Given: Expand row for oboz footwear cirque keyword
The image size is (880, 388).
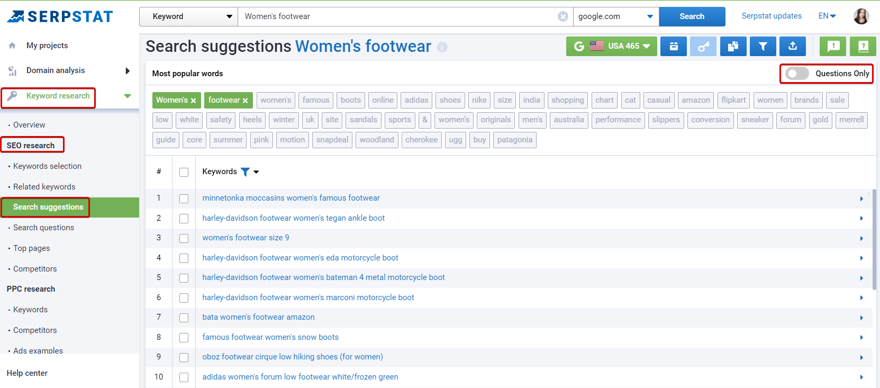Looking at the screenshot, I should [x=861, y=357].
